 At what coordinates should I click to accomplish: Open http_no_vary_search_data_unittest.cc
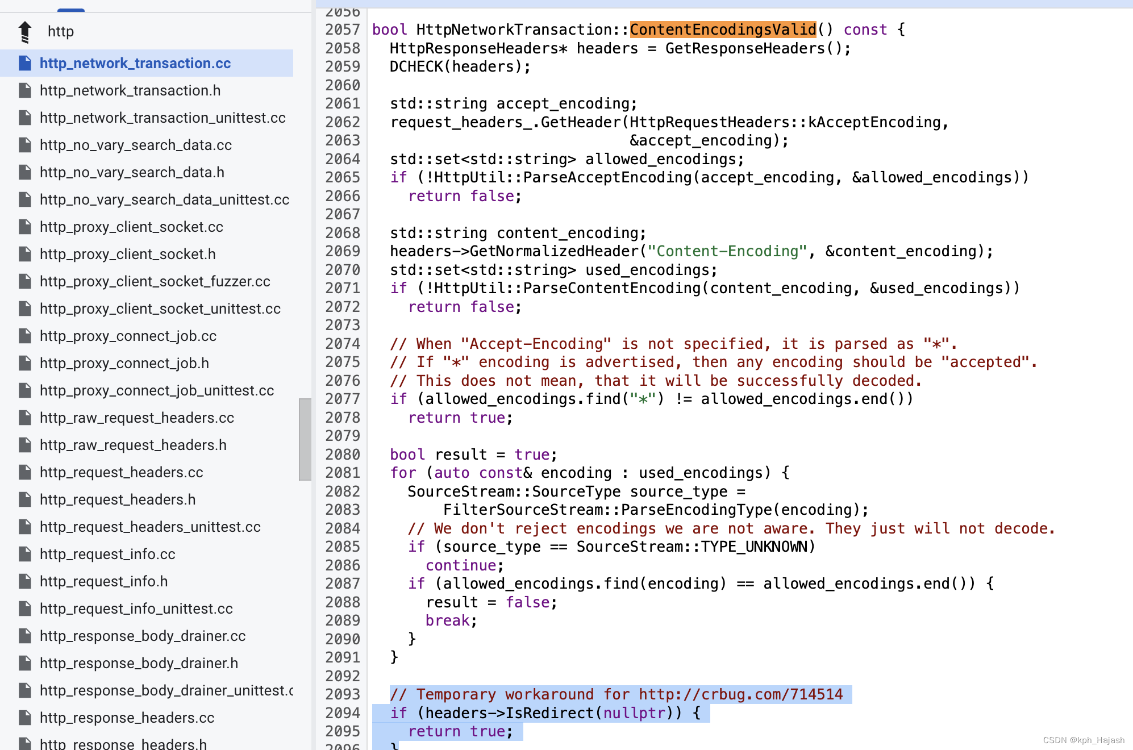(x=165, y=199)
